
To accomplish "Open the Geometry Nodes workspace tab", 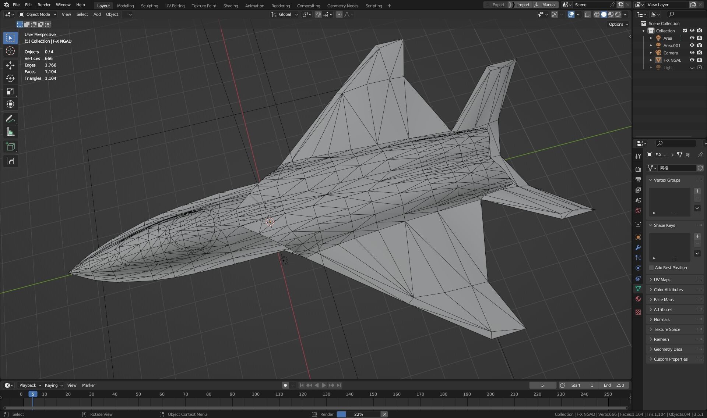I will [342, 6].
